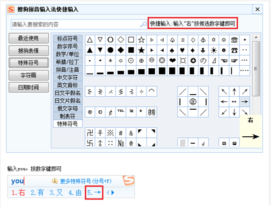Pick the solid black circle symbol

pos(110,50)
